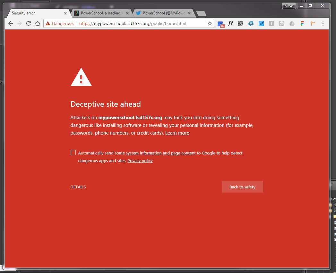Open the f? font identifier extension
This screenshot has width=336, height=273.
[230, 23]
